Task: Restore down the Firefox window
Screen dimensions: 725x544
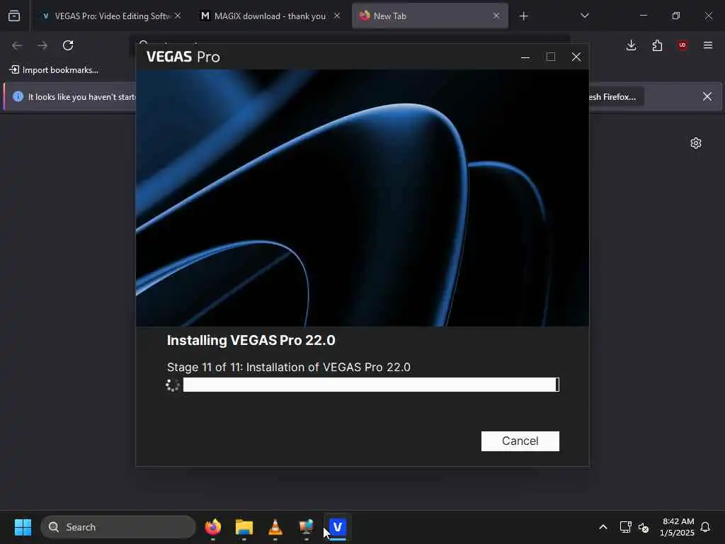Action: [x=675, y=16]
